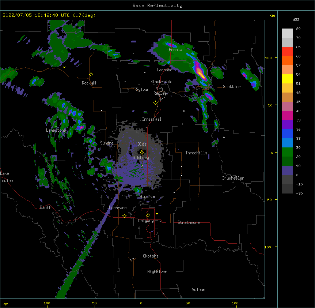Click the km unit label at bottom left
315x308 pixels.
[x=5, y=304]
